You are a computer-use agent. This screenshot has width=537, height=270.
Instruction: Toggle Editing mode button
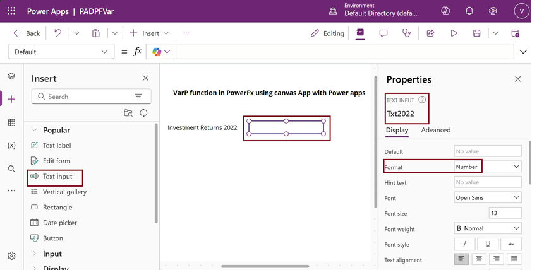[327, 33]
